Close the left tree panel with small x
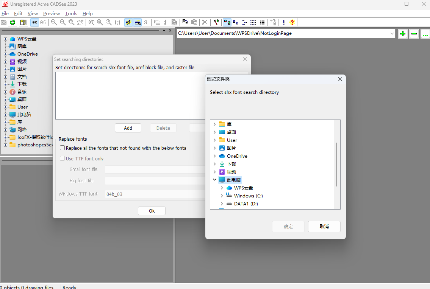430x289 pixels. (x=170, y=30)
